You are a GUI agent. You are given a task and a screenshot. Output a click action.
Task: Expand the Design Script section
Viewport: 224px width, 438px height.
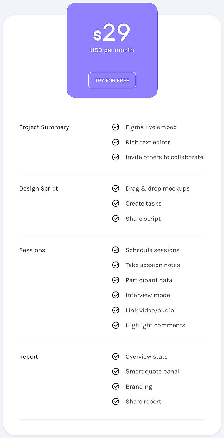tap(38, 188)
